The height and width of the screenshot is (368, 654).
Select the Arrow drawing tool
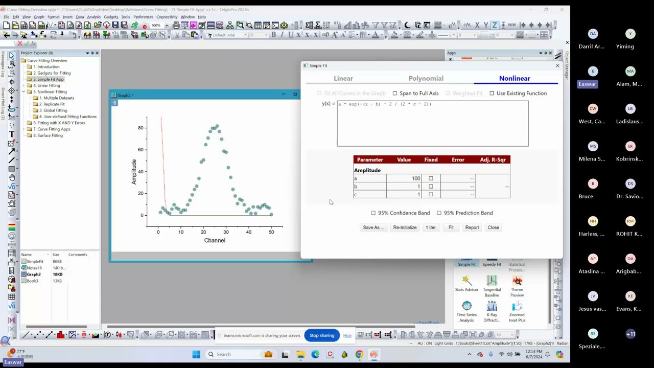point(12,151)
